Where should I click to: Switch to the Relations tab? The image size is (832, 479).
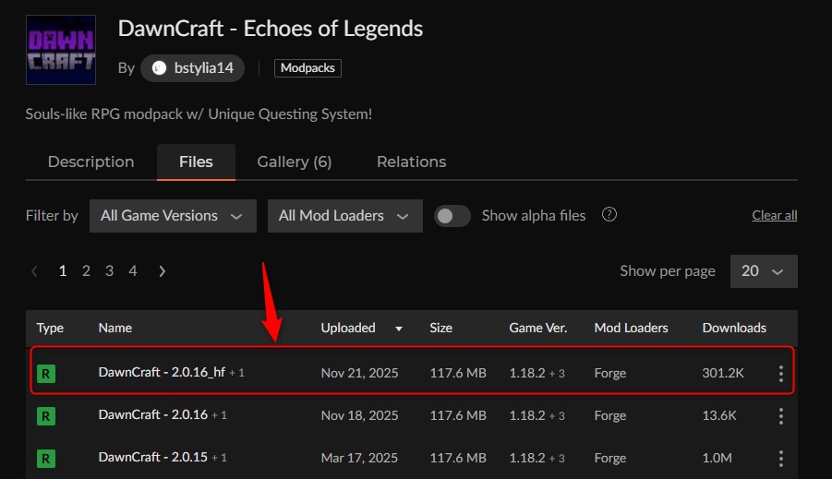411,162
